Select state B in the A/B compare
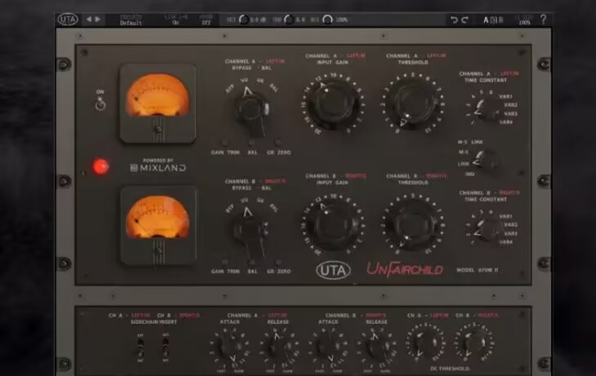 [500, 20]
